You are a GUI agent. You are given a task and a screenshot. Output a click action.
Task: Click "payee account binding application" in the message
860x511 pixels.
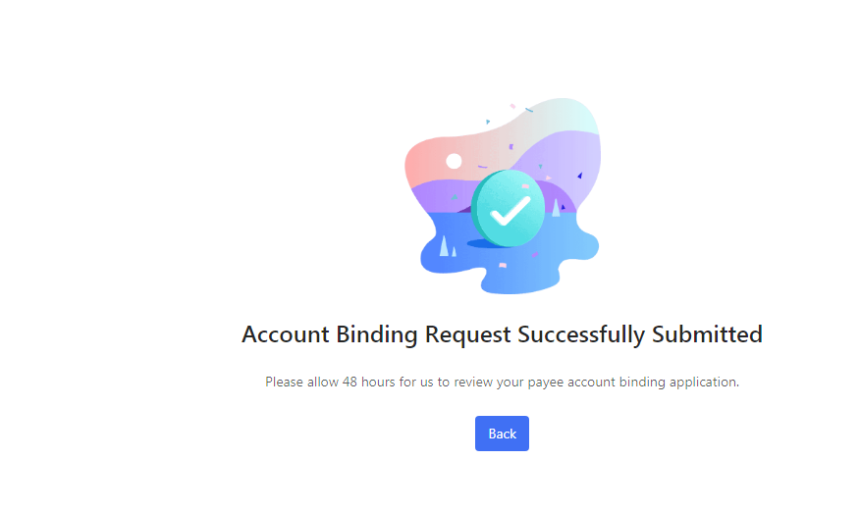coord(633,383)
